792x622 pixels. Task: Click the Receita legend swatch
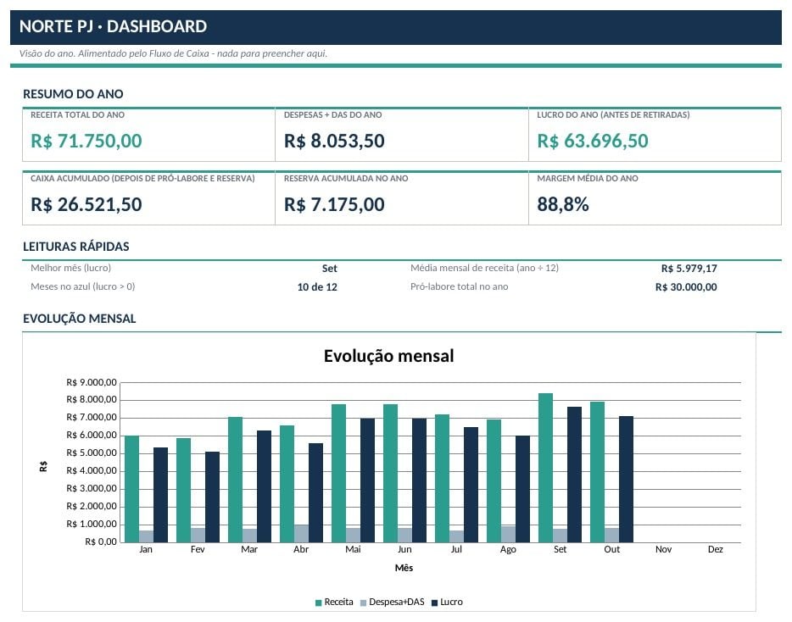click(x=318, y=603)
